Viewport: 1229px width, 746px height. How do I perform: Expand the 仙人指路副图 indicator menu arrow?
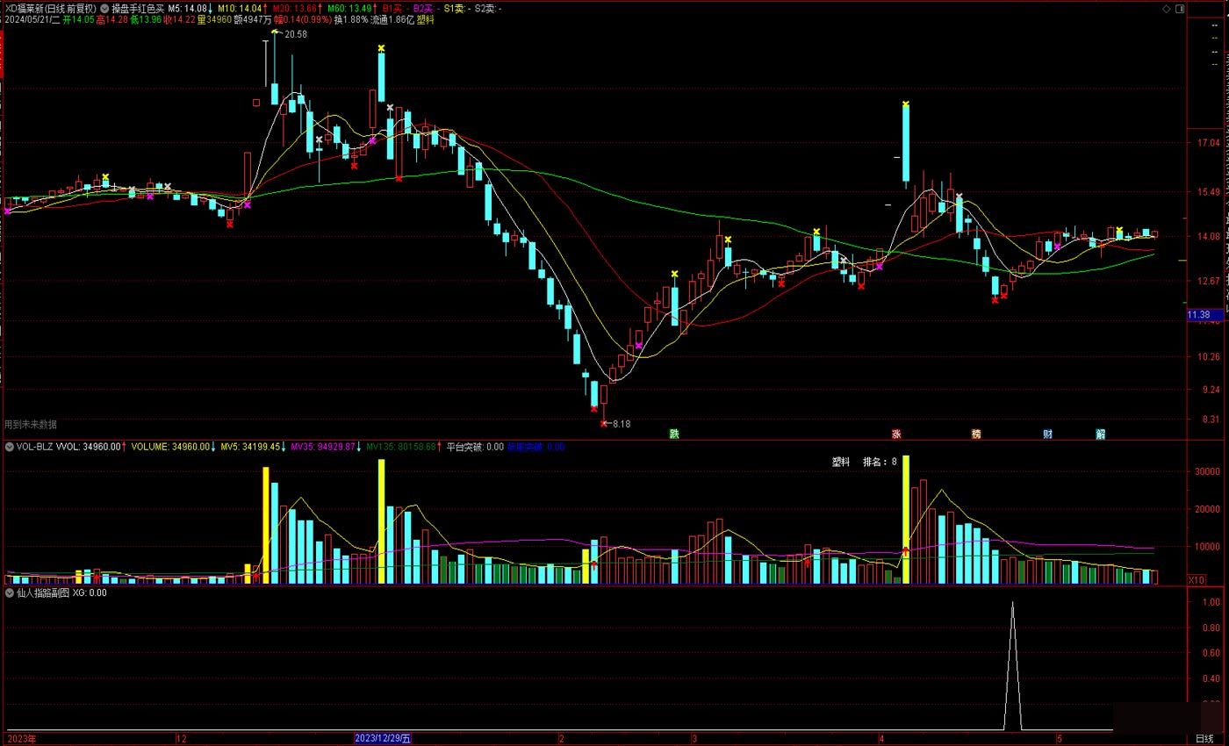(10, 592)
